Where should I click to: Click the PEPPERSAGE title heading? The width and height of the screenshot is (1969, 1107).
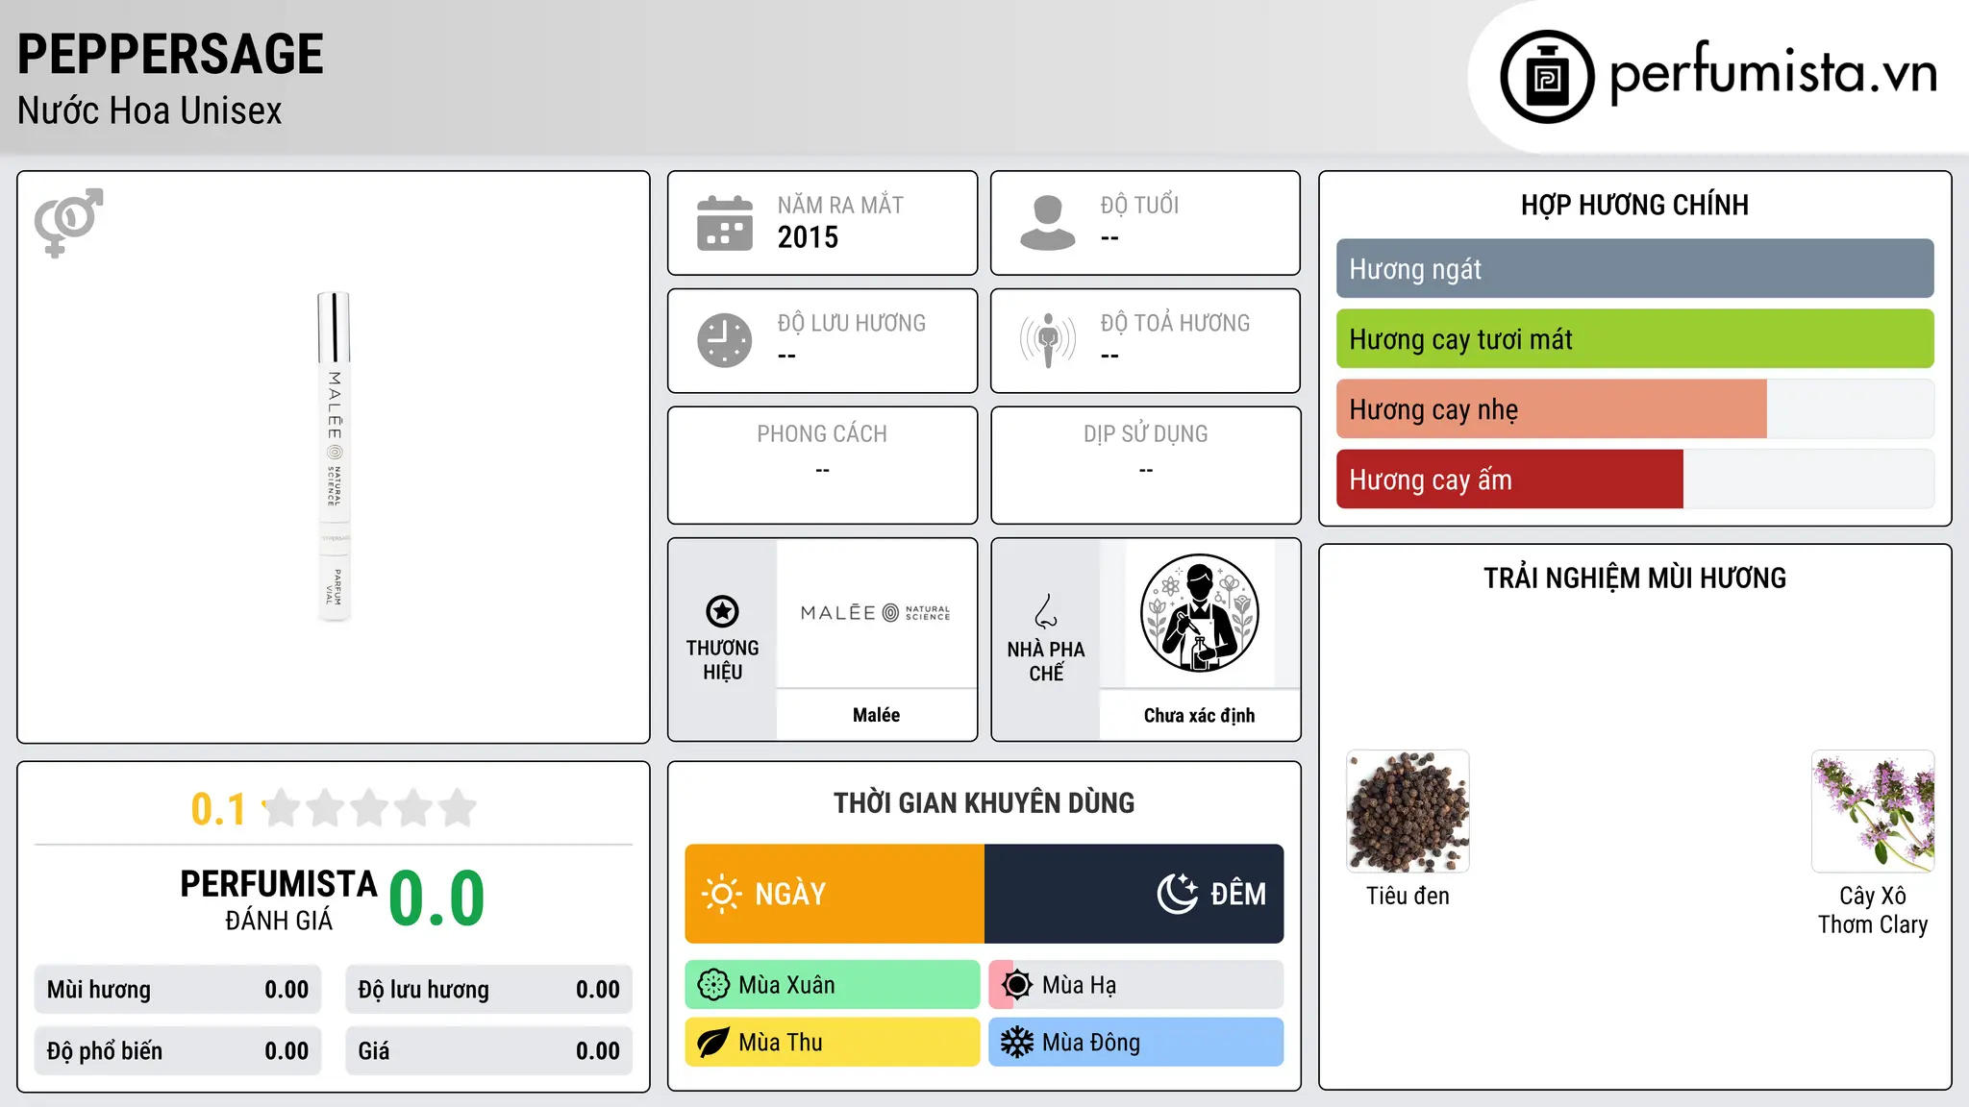(x=170, y=54)
